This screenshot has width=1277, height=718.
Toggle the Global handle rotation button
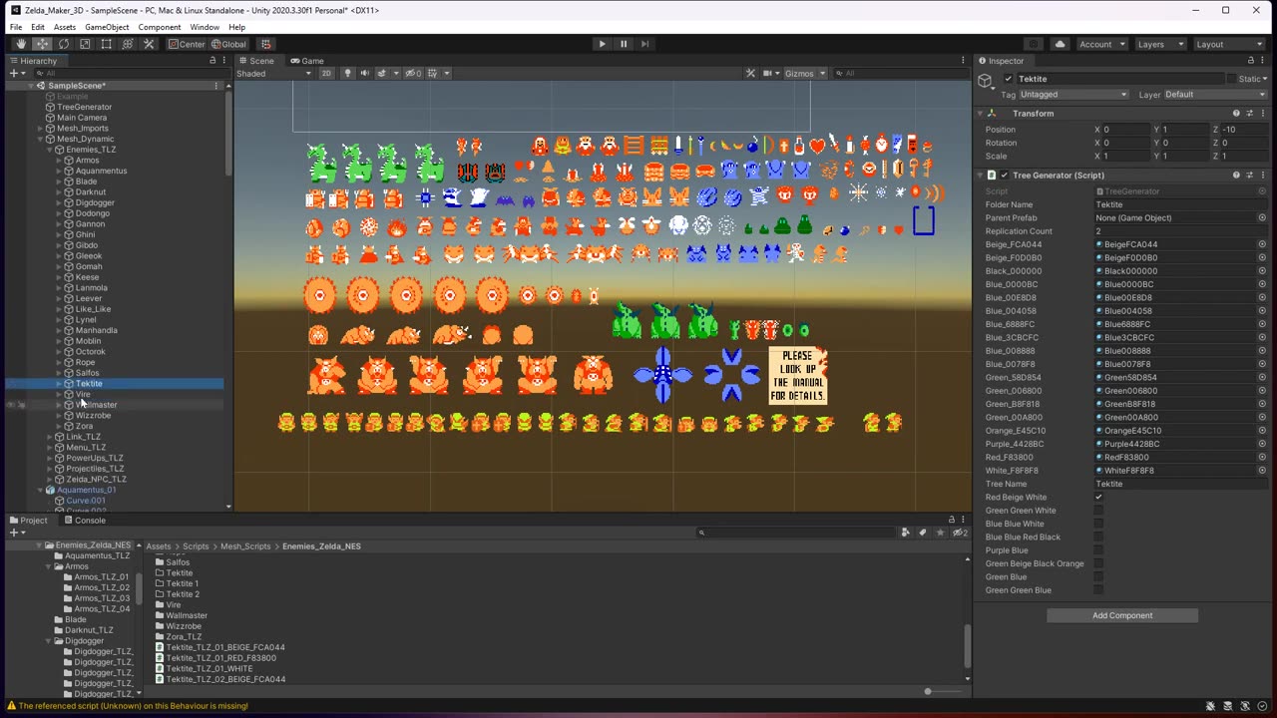click(228, 44)
